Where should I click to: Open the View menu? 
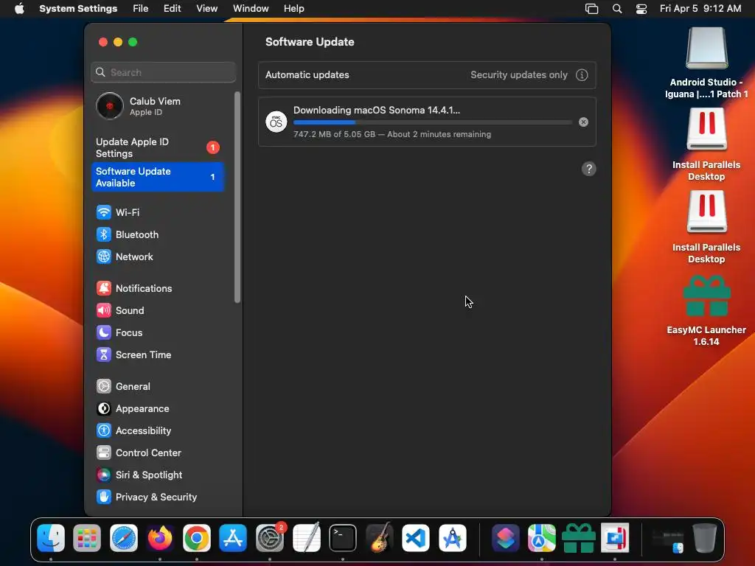[x=206, y=9]
